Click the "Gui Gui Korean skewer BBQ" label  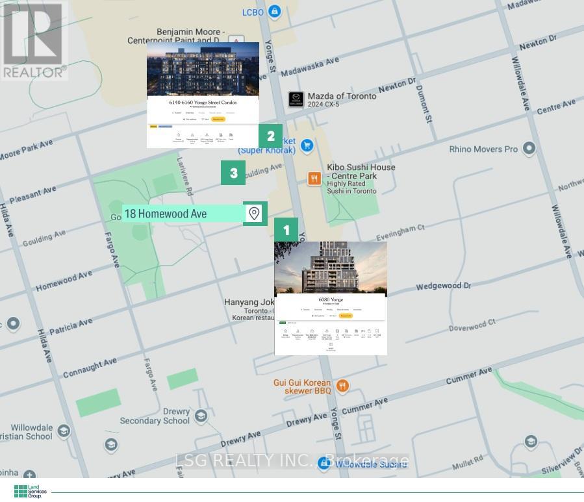(x=303, y=386)
